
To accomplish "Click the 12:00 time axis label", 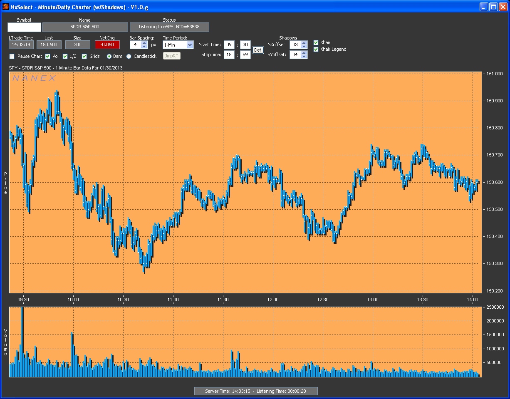I will tap(273, 300).
